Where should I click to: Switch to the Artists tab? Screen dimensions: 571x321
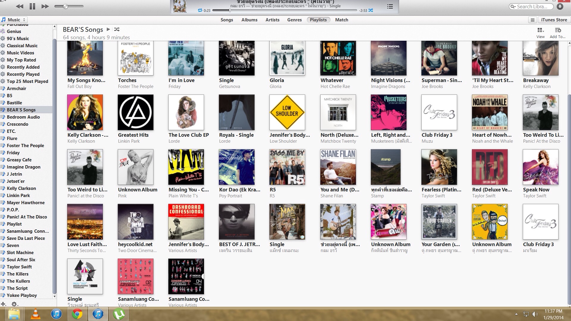click(x=272, y=20)
